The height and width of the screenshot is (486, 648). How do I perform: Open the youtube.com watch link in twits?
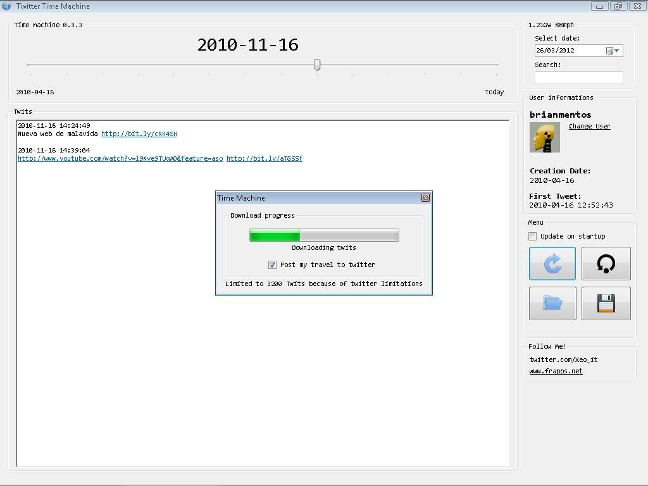point(120,158)
